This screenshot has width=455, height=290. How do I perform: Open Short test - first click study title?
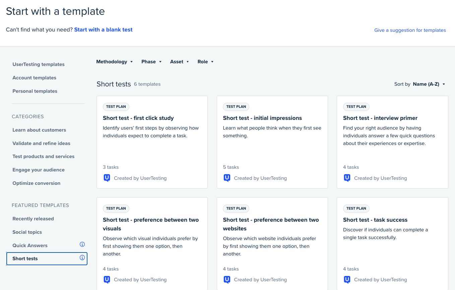click(138, 118)
